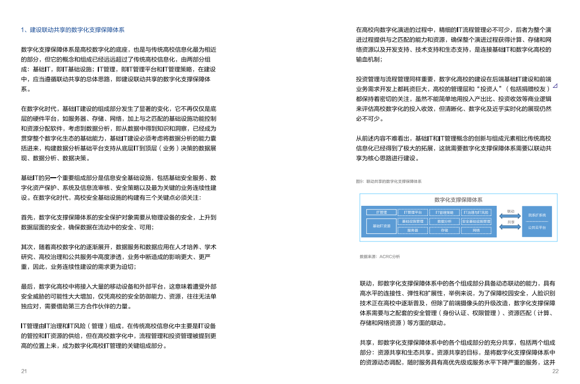This screenshot has width=580, height=384.
Task: Click the paragraph starting '数字化支撑保障体系是高校数字化的底座'
Action: (x=119, y=69)
